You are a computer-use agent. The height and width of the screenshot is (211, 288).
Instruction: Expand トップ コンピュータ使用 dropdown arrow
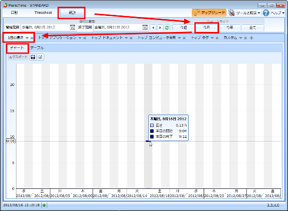(x=179, y=38)
